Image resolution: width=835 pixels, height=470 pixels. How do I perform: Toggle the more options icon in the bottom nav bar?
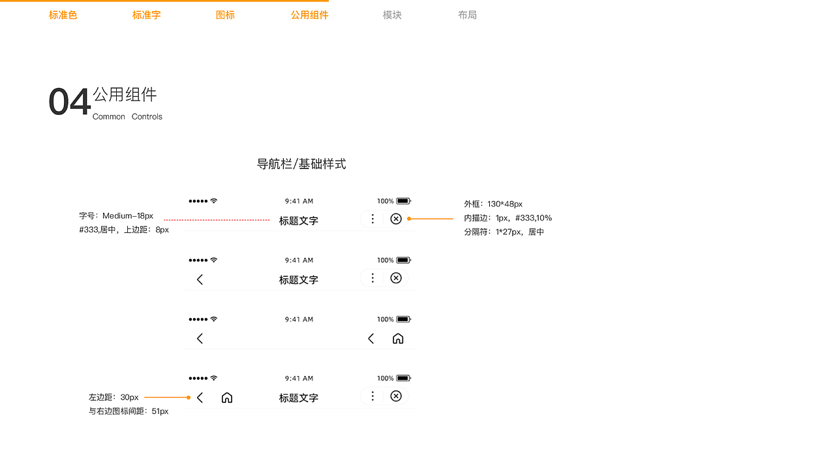click(x=372, y=396)
